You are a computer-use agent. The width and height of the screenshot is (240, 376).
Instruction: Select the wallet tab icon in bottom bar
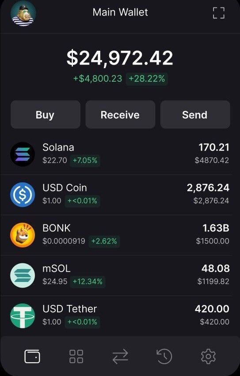pyautogui.click(x=32, y=356)
